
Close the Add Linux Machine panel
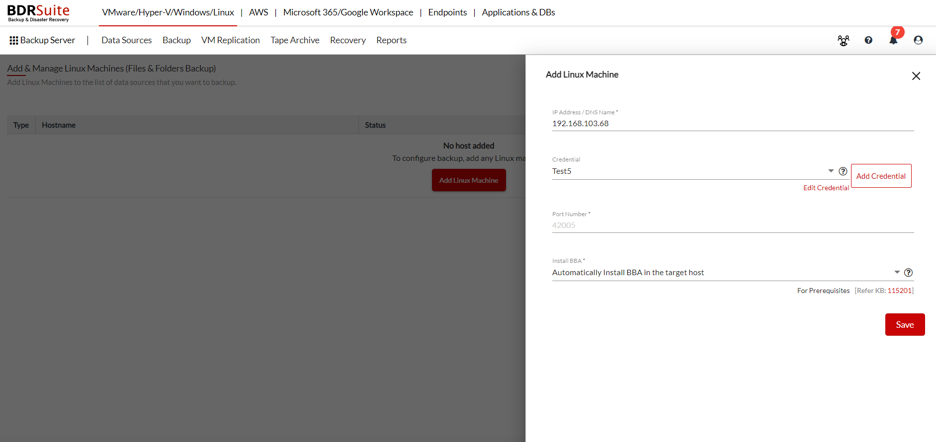(916, 76)
